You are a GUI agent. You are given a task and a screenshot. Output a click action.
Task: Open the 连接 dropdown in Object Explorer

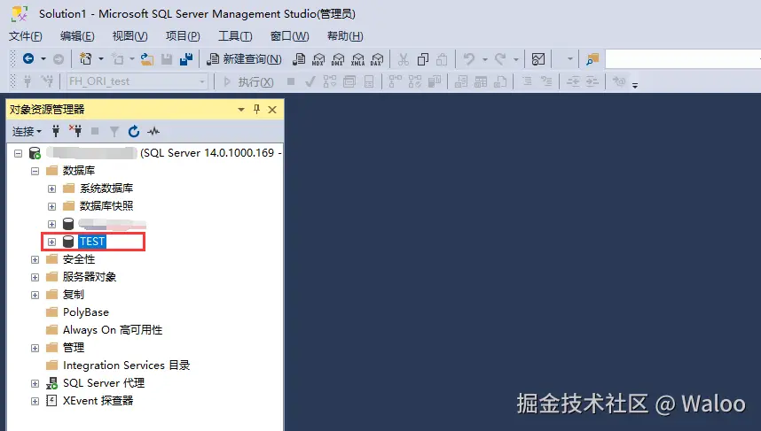[x=27, y=131]
